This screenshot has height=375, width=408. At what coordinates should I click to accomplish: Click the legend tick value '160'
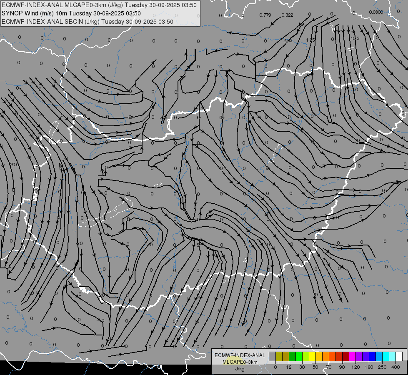coord(369,367)
